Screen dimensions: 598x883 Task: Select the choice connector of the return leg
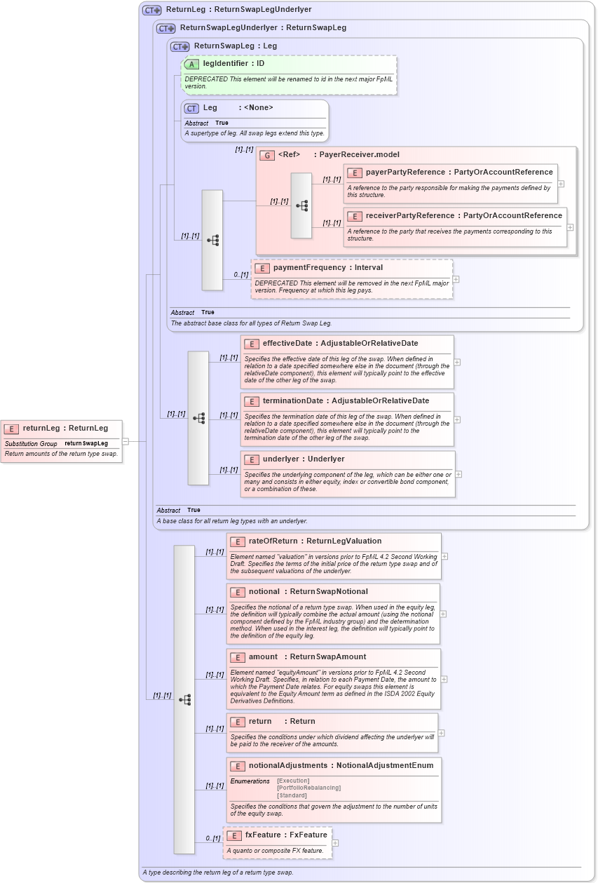[x=184, y=699]
